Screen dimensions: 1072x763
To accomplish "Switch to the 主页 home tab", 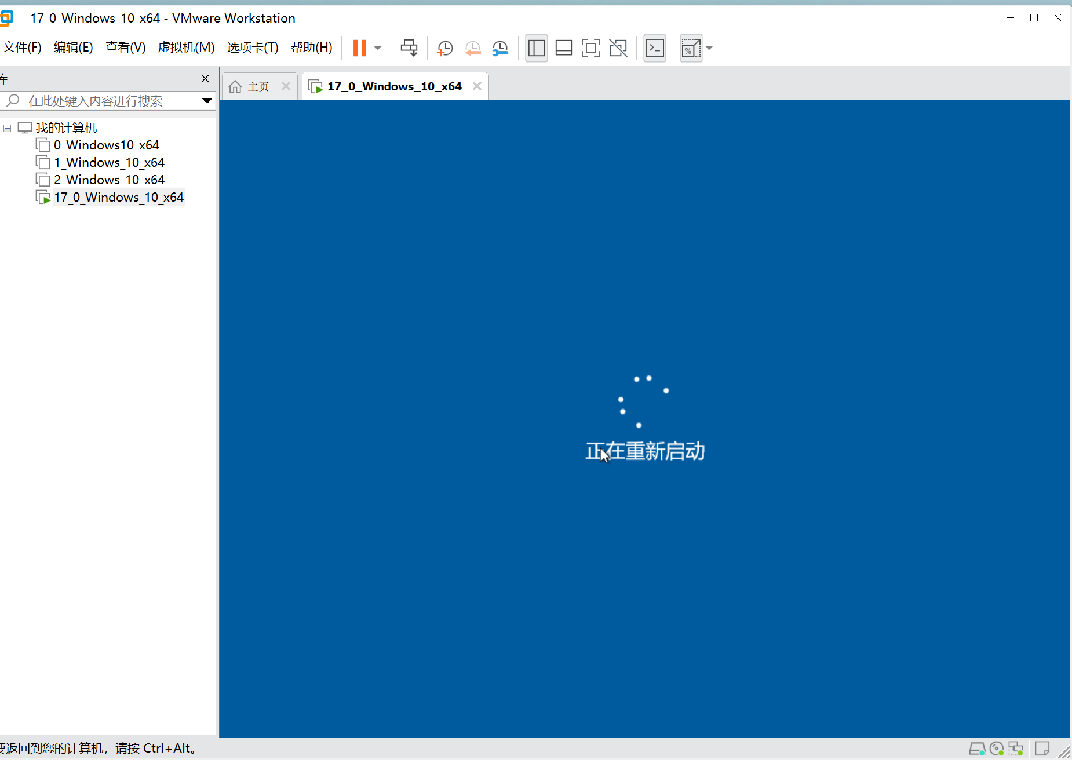I will point(258,86).
